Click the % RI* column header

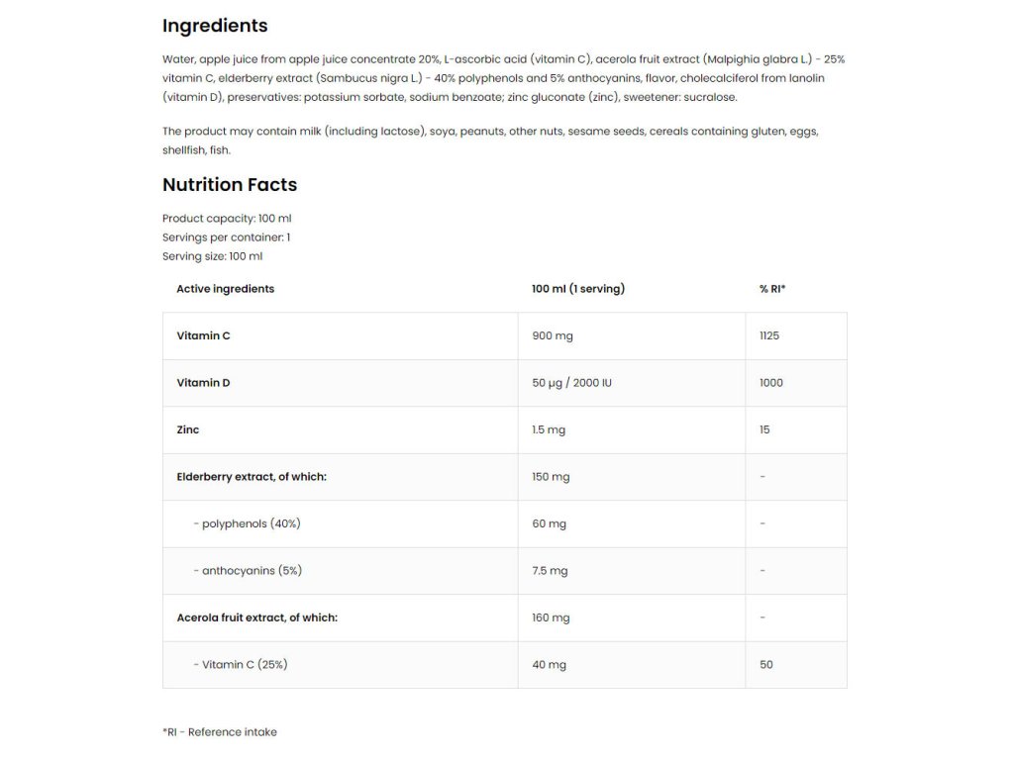click(x=772, y=289)
